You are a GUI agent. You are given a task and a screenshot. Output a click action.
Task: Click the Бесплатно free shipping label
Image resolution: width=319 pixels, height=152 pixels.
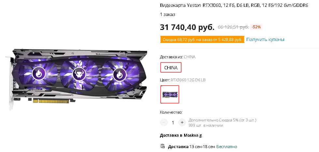pos(226,146)
